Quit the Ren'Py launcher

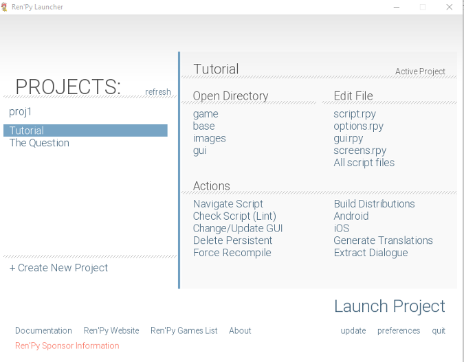(439, 330)
